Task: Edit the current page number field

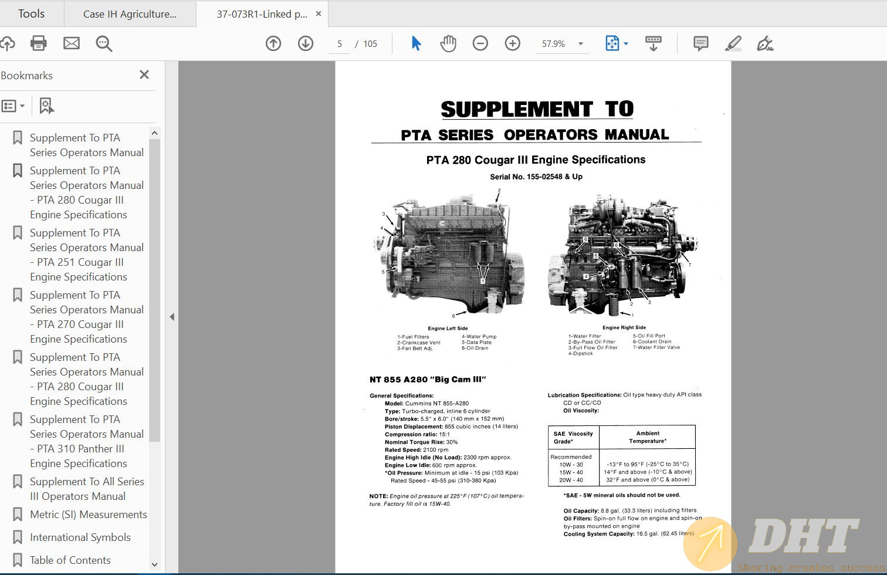Action: click(340, 44)
